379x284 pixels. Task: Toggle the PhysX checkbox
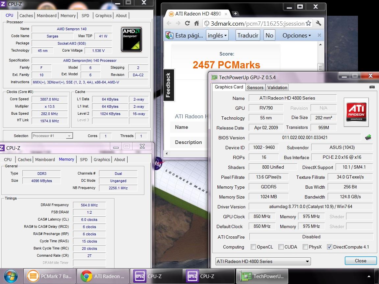pos(305,247)
